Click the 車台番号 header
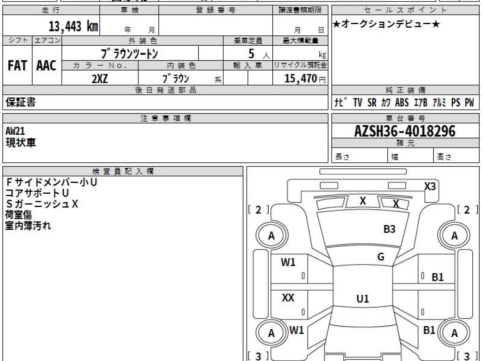This screenshot has width=482, height=361. [x=405, y=118]
